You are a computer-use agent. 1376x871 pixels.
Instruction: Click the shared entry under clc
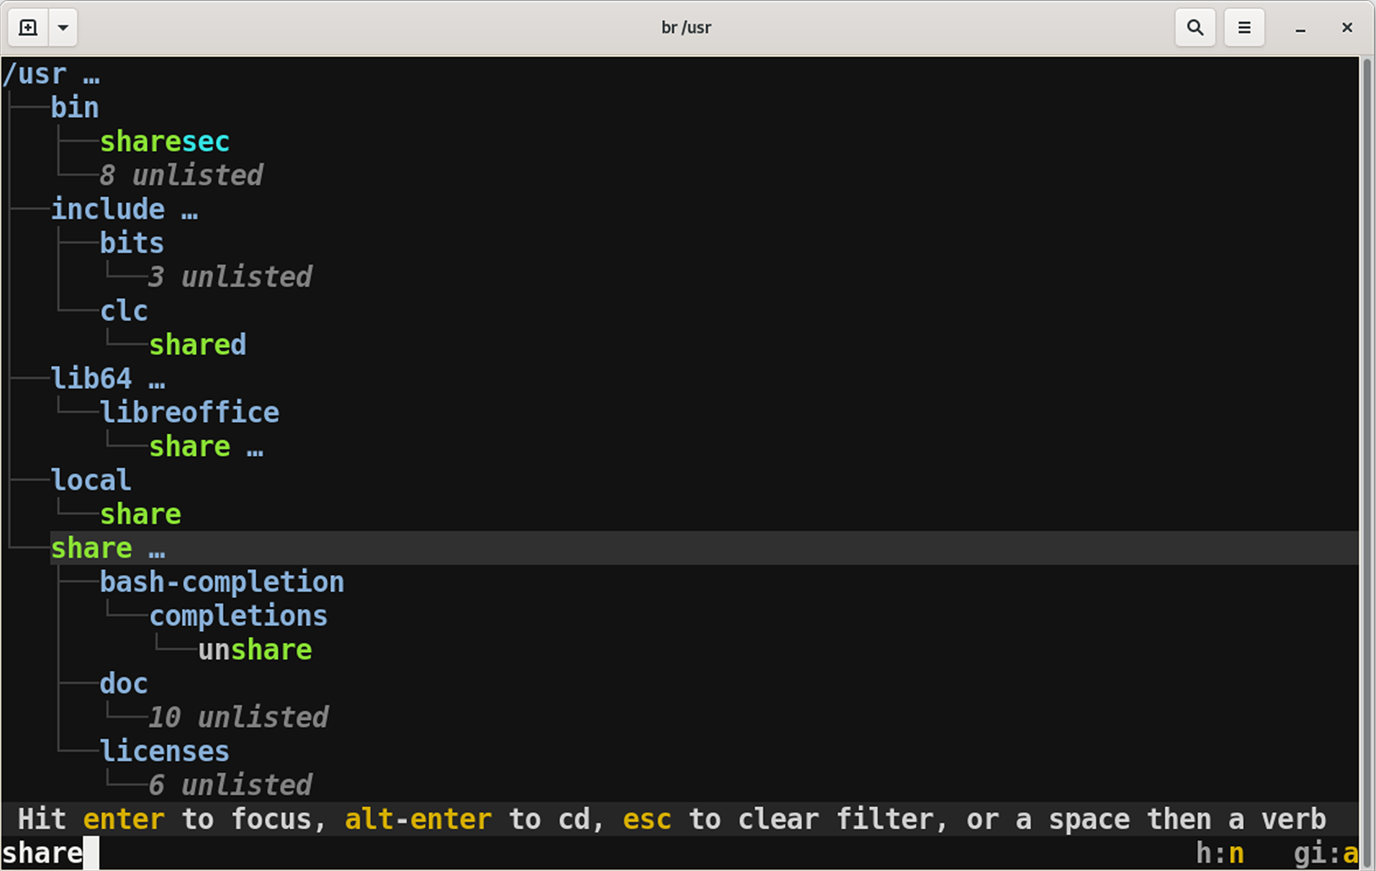tap(197, 345)
